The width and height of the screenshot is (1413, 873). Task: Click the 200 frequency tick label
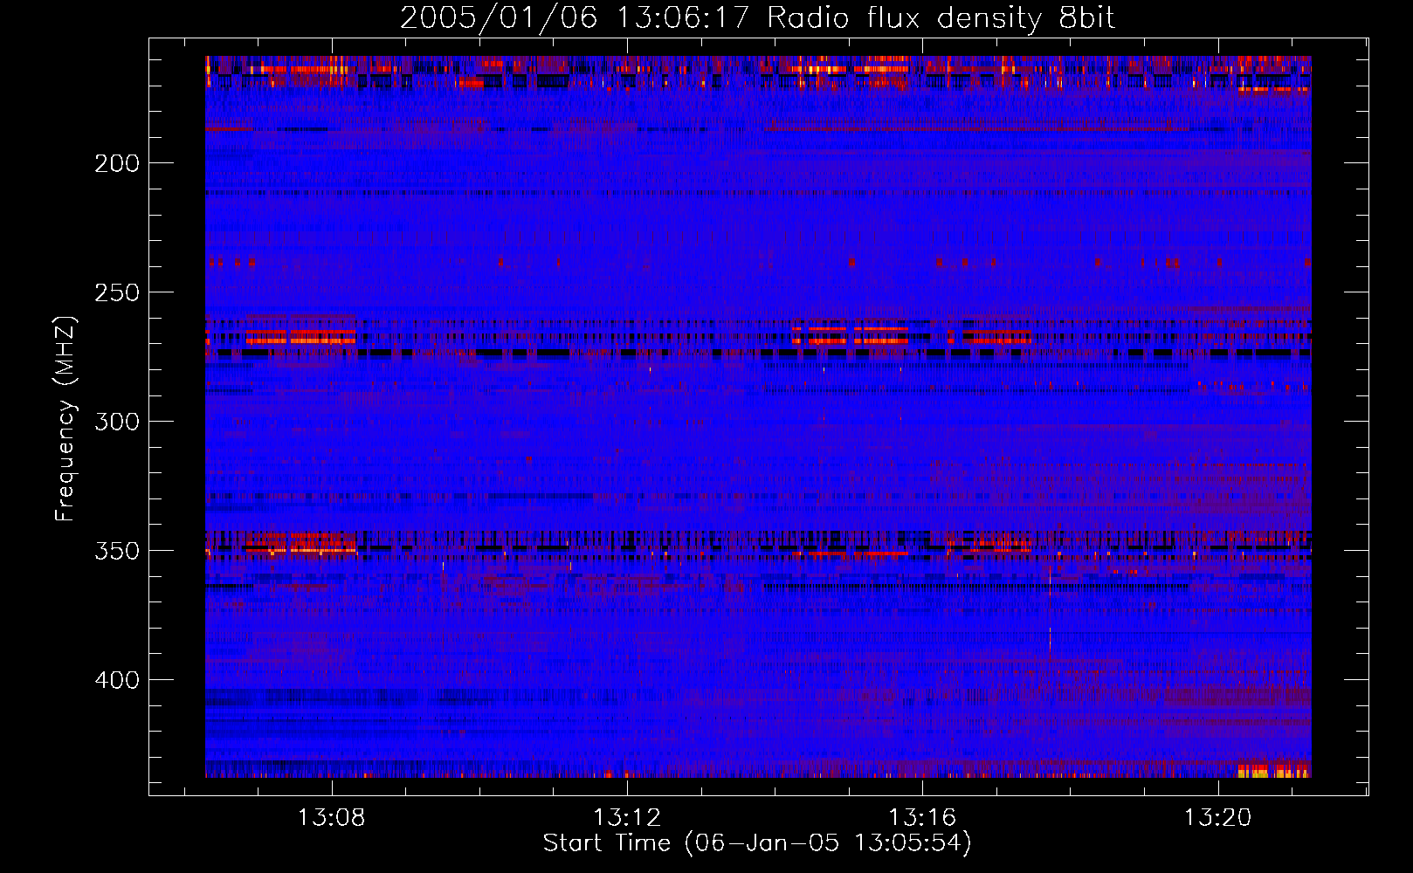(x=117, y=163)
